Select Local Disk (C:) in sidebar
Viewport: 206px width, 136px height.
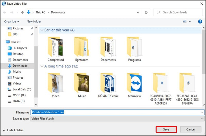click(x=22, y=89)
